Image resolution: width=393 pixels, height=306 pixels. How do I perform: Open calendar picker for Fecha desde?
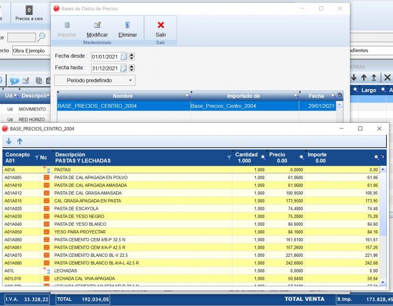click(x=123, y=57)
